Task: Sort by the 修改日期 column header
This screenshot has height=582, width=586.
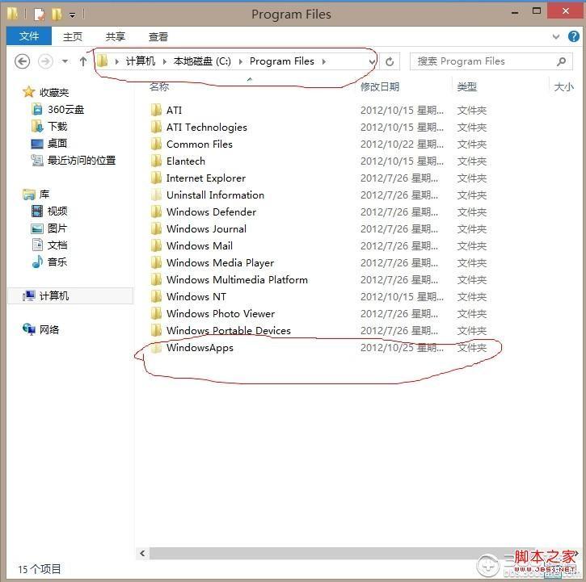Action: tap(380, 87)
